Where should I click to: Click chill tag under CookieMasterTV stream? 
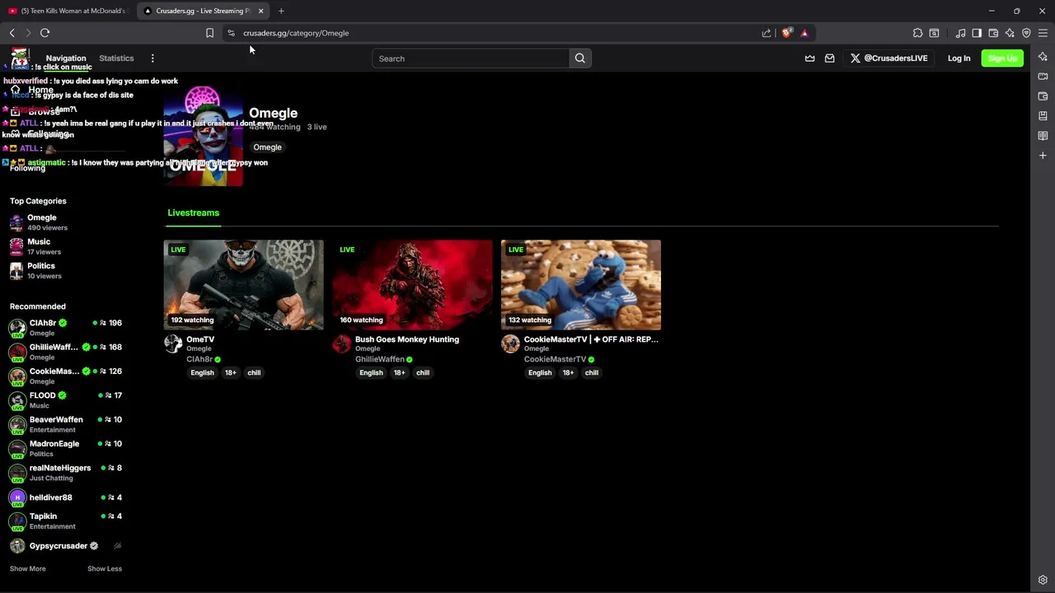click(592, 372)
